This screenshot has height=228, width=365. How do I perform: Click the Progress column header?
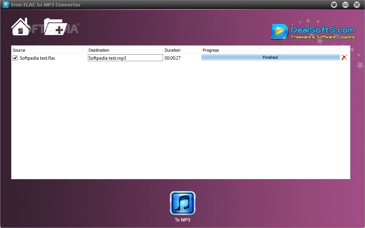pos(270,50)
